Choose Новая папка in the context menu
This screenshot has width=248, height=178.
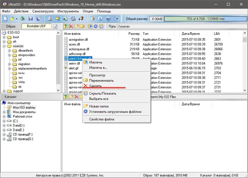[x=117, y=106]
